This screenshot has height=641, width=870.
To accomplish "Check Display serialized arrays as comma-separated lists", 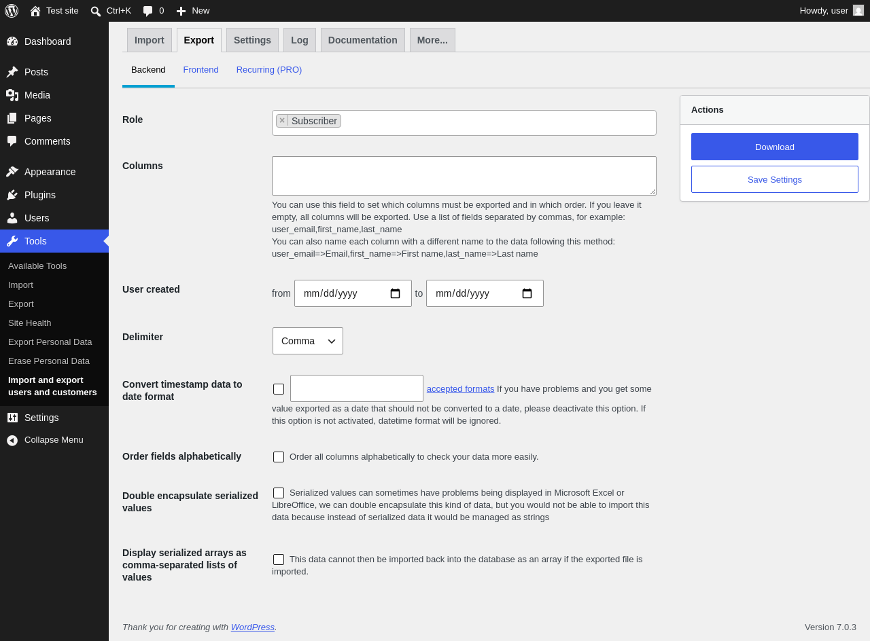I will [279, 560].
